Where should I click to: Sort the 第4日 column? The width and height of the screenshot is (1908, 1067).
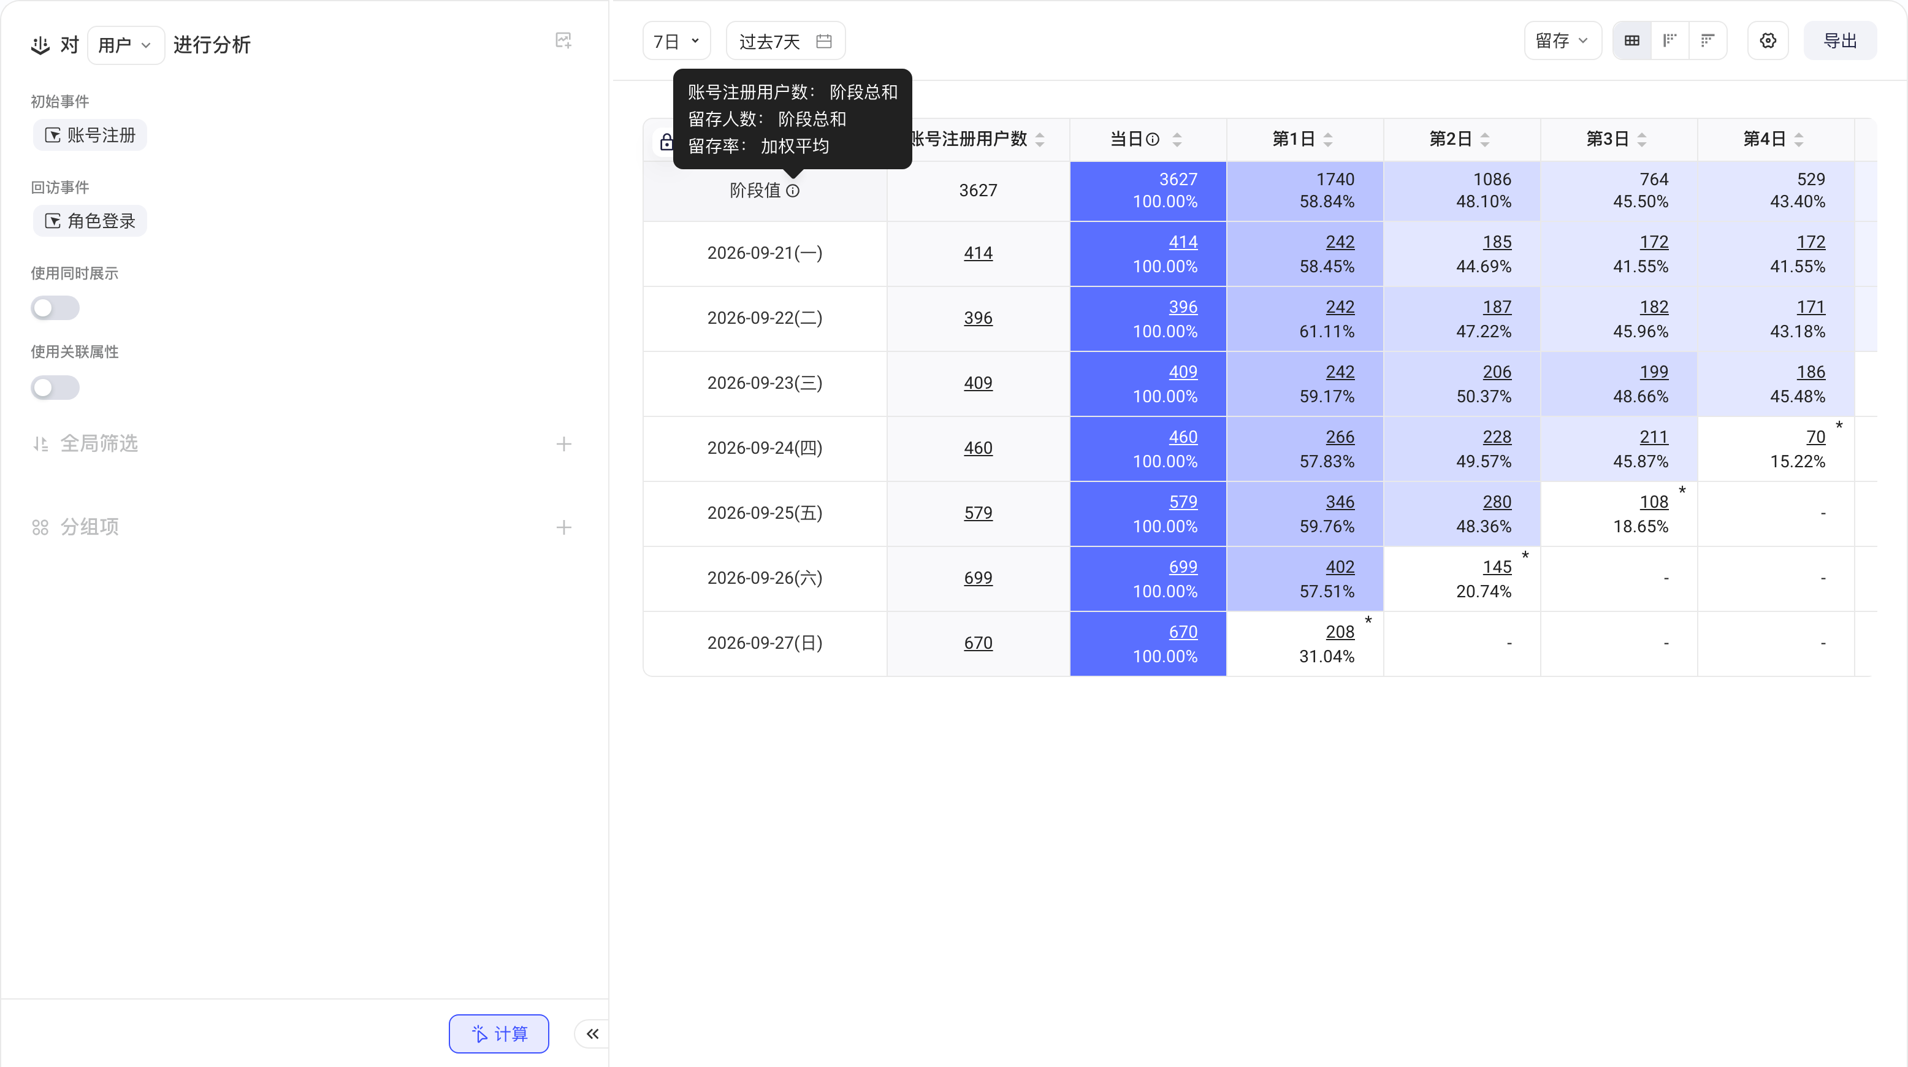click(x=1799, y=139)
